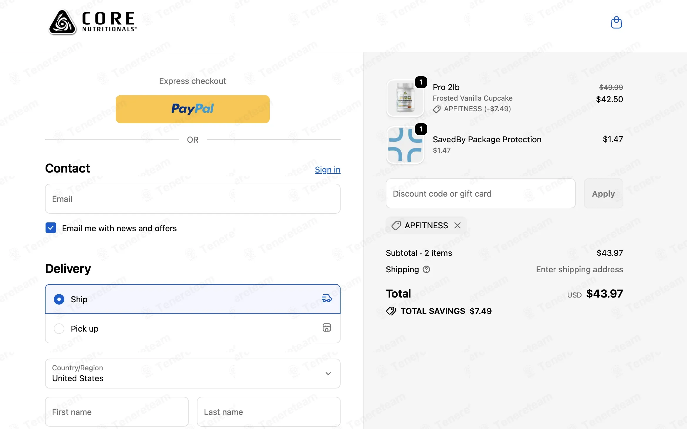Click the shipping help question icon
The width and height of the screenshot is (687, 429).
tap(426, 269)
